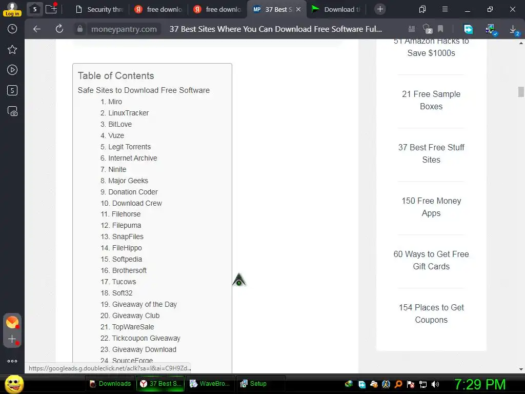Screen dimensions: 525x394
Task: Click the AIM running man tray icon
Action: (x=386, y=384)
